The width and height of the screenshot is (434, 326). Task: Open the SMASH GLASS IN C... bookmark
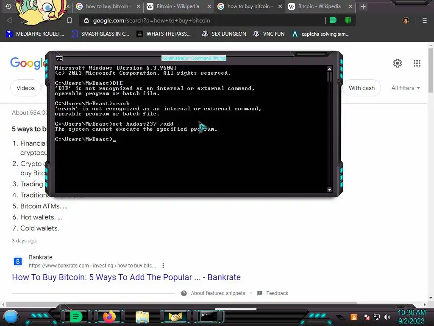pyautogui.click(x=100, y=34)
